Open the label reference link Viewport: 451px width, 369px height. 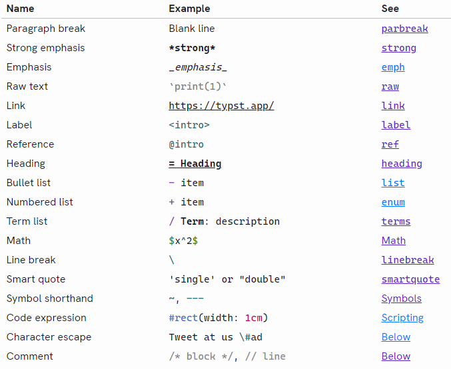(x=396, y=125)
